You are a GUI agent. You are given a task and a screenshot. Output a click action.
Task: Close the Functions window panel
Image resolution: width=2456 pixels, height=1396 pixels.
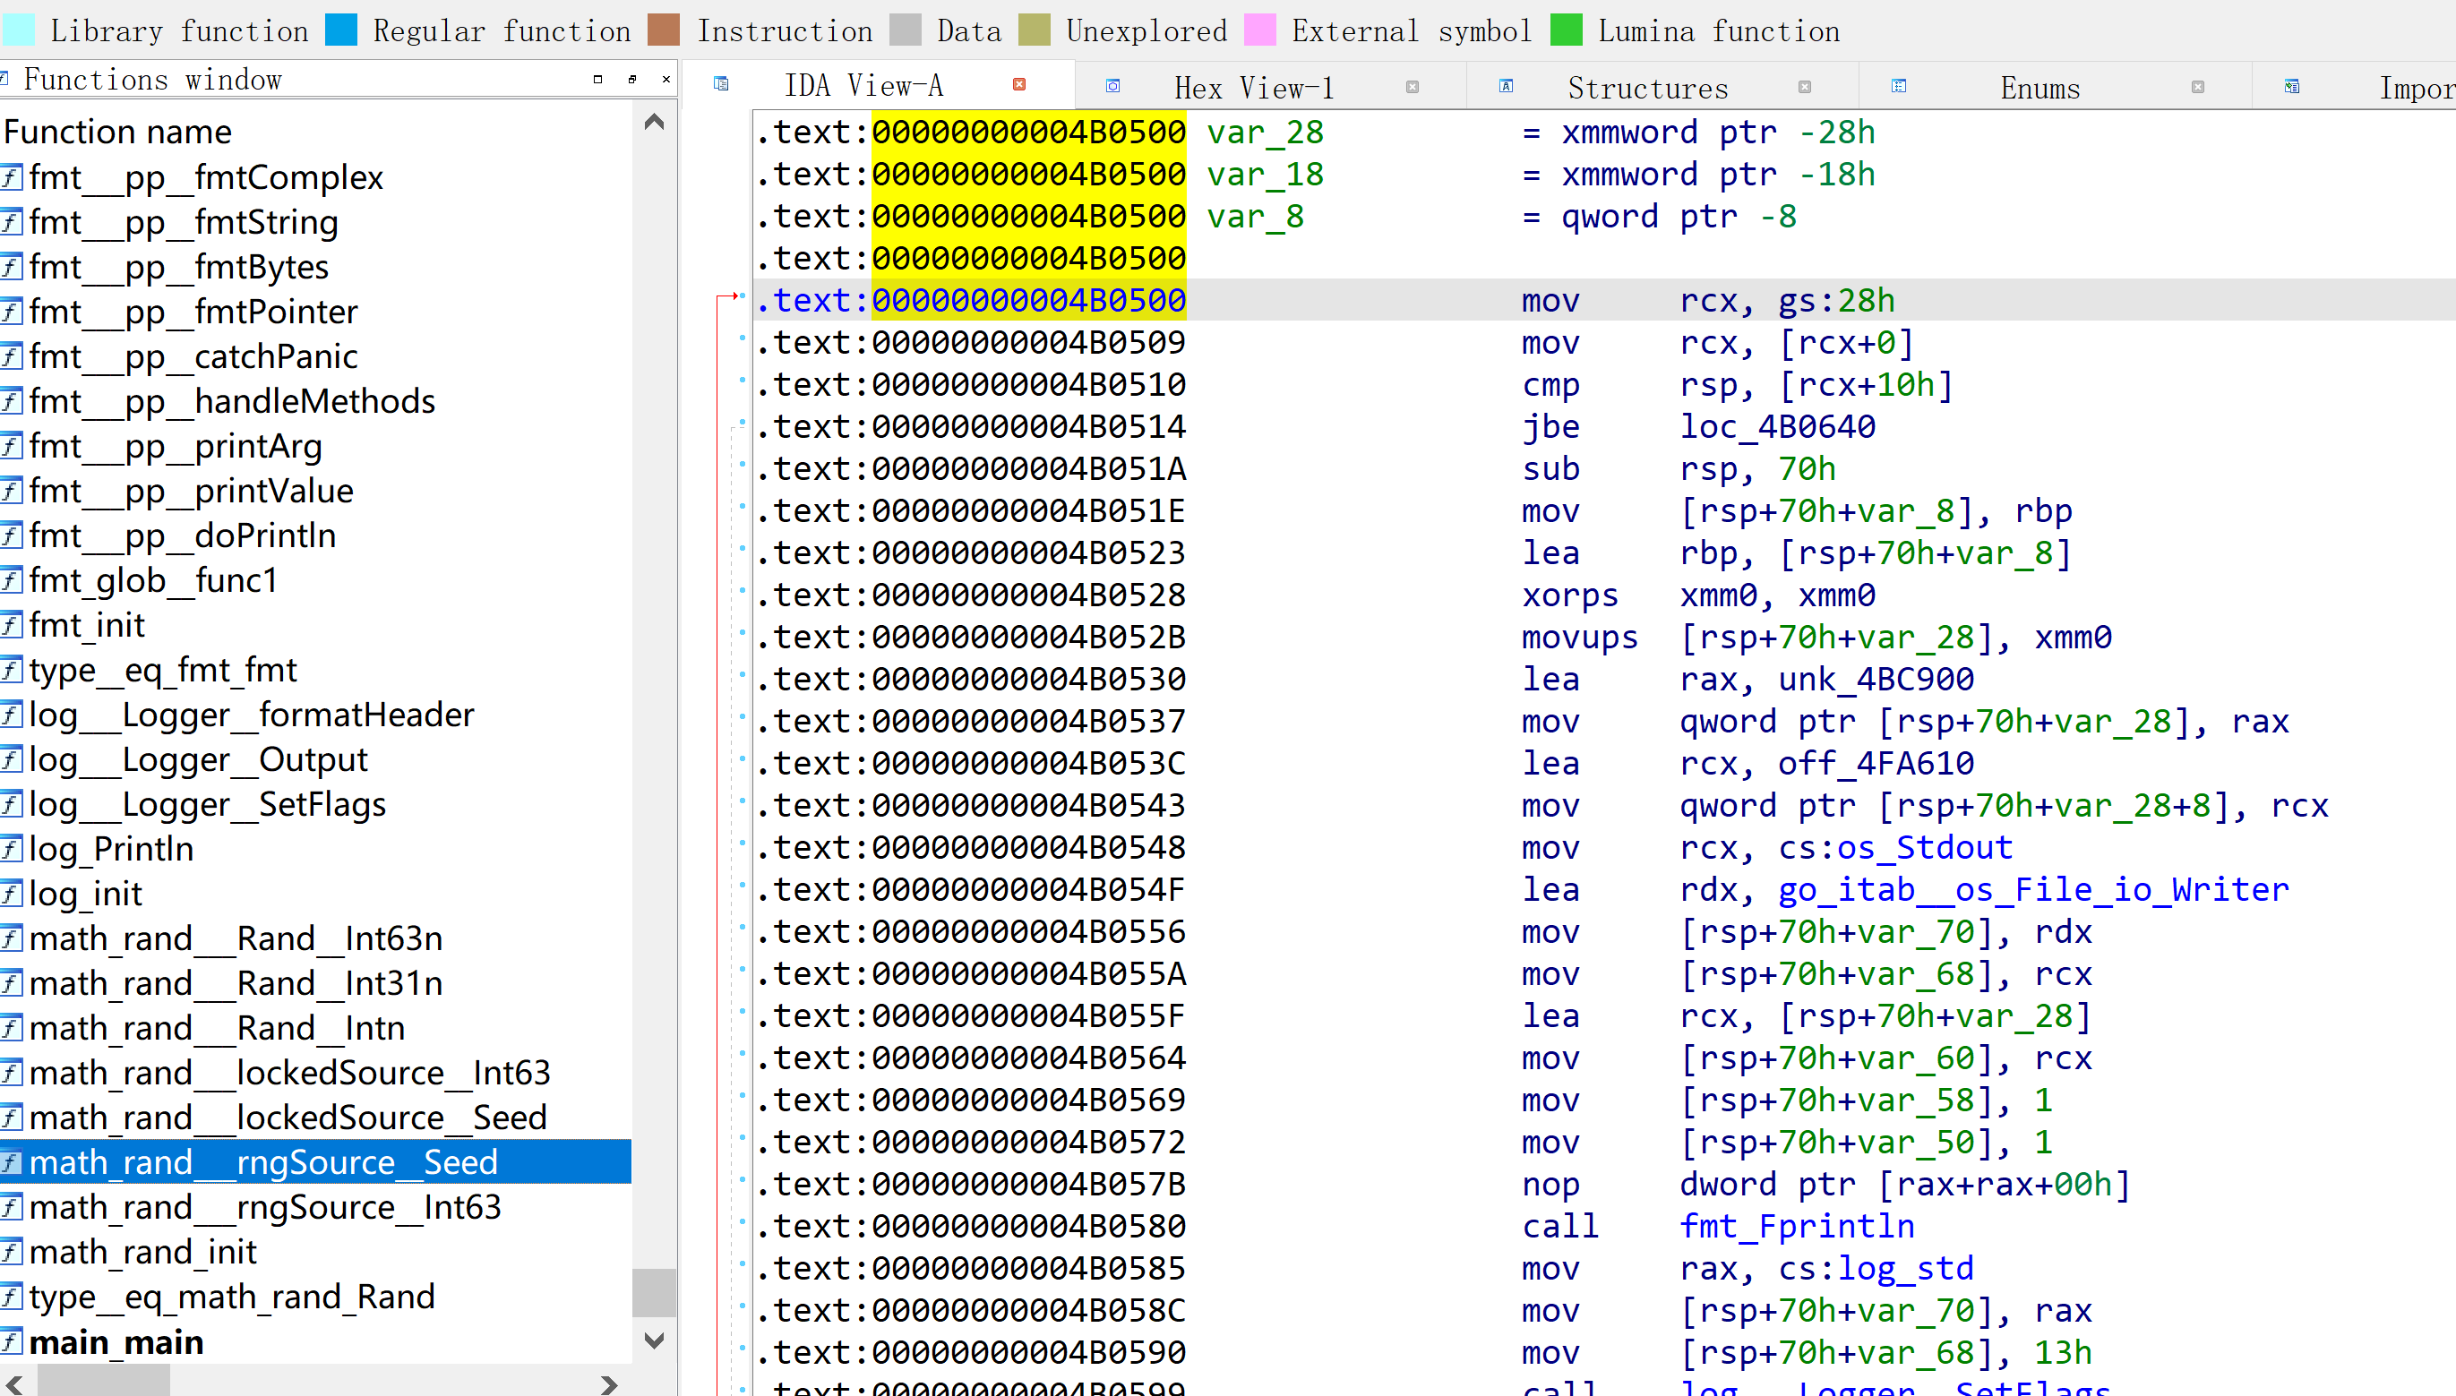(666, 80)
